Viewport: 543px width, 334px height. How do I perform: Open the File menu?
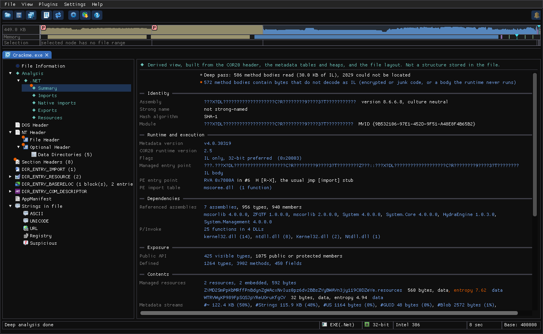click(x=10, y=4)
